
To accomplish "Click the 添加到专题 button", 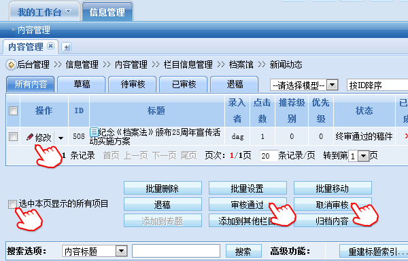I will point(163,220).
